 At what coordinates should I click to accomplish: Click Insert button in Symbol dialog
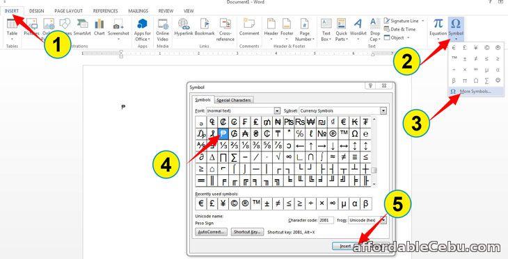point(345,246)
